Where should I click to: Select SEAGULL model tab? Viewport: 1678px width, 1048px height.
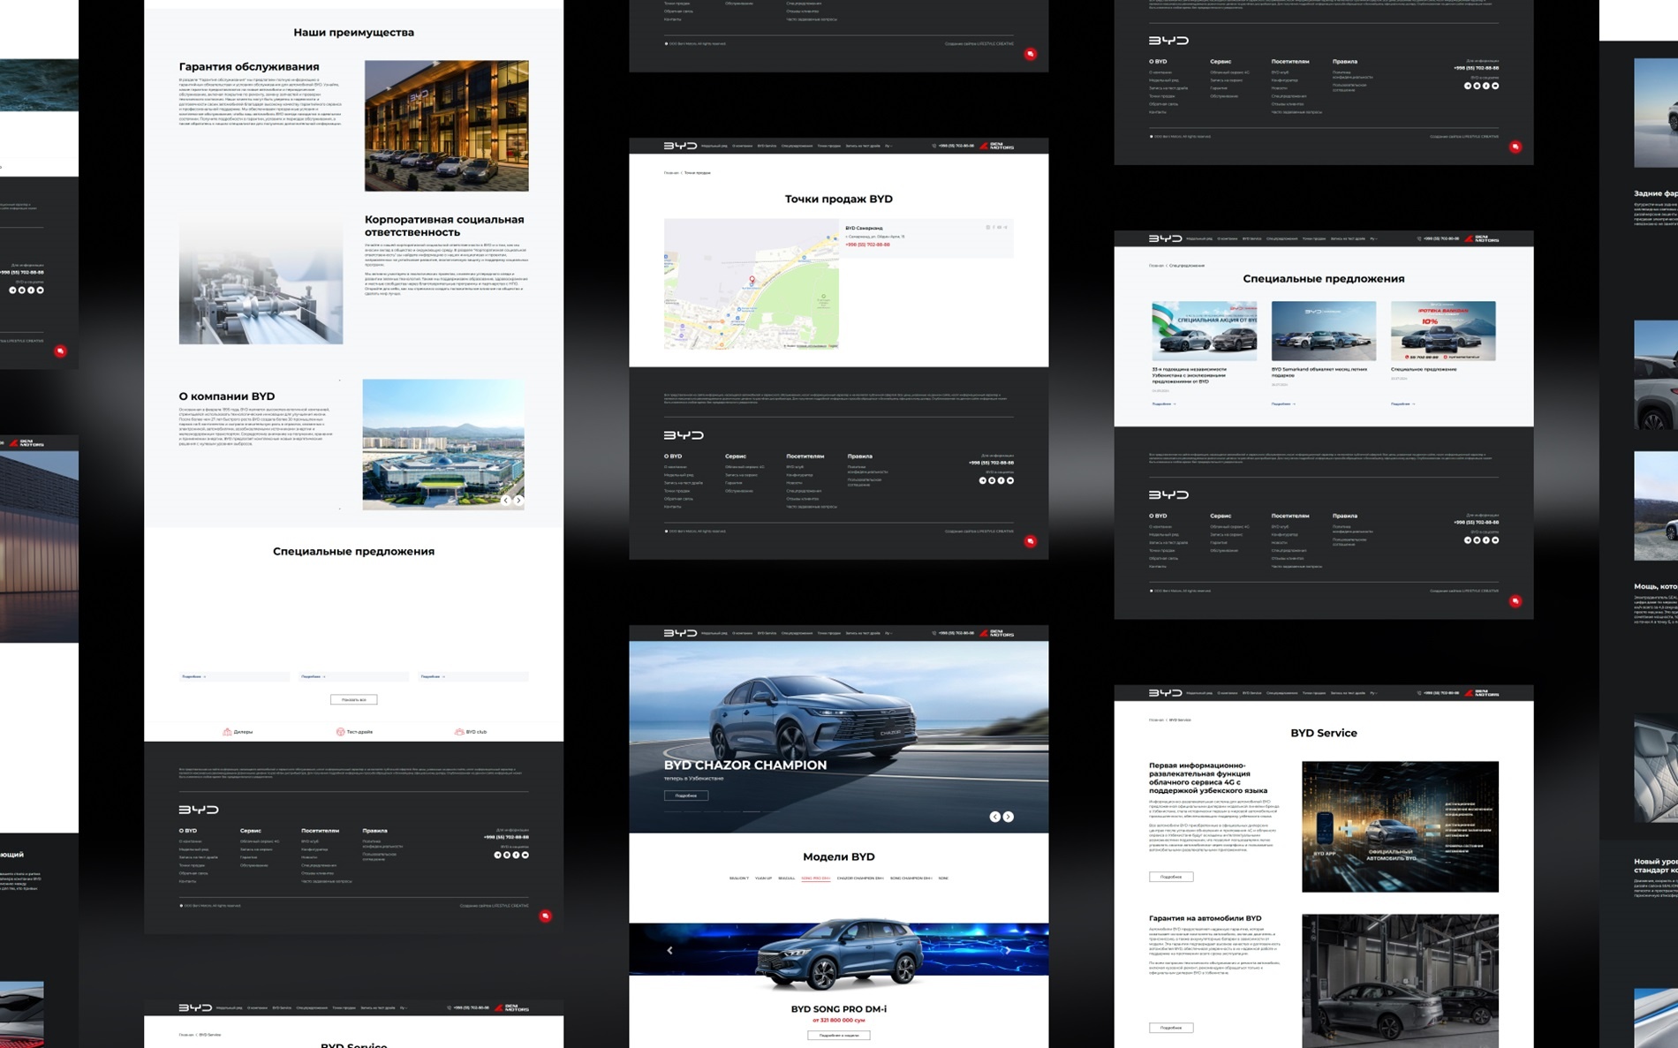pos(786,878)
